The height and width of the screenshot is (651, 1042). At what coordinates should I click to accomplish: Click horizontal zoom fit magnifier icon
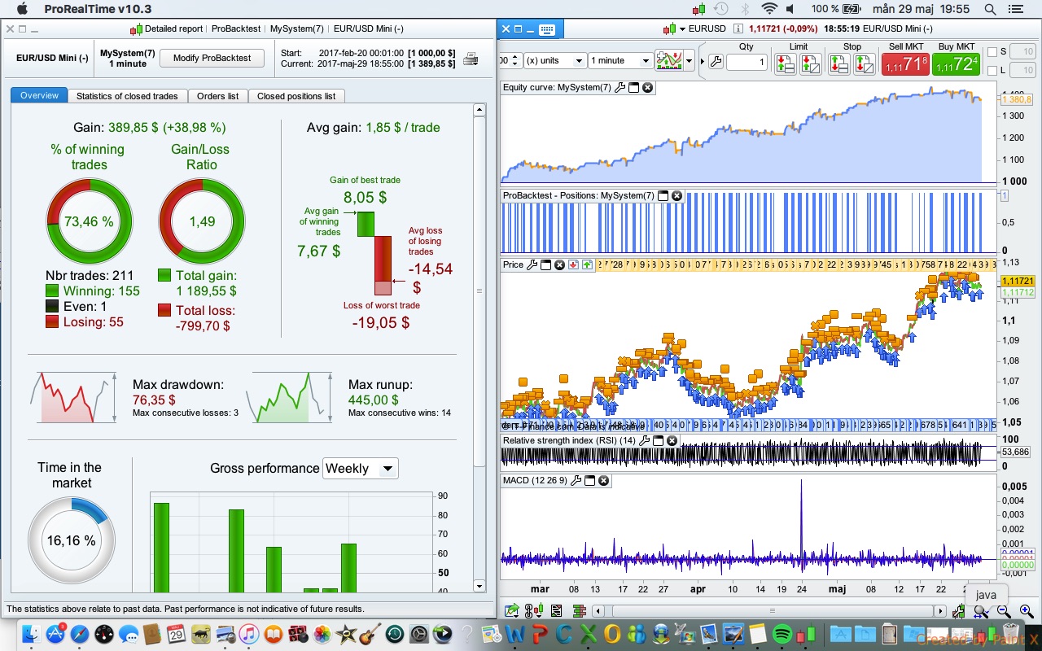point(981,611)
